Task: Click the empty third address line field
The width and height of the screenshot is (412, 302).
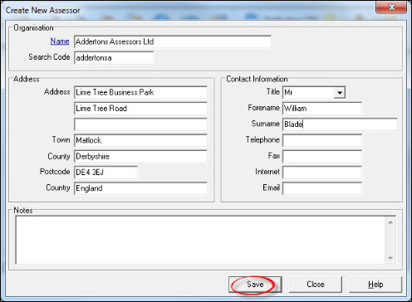Action: 140,124
